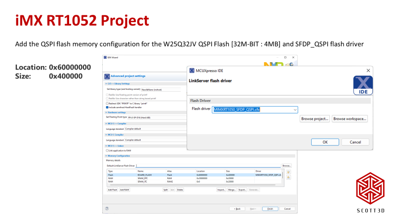The height and width of the screenshot is (222, 395).
Task: Open the Set Floating Point type dropdown
Action: tap(157, 117)
